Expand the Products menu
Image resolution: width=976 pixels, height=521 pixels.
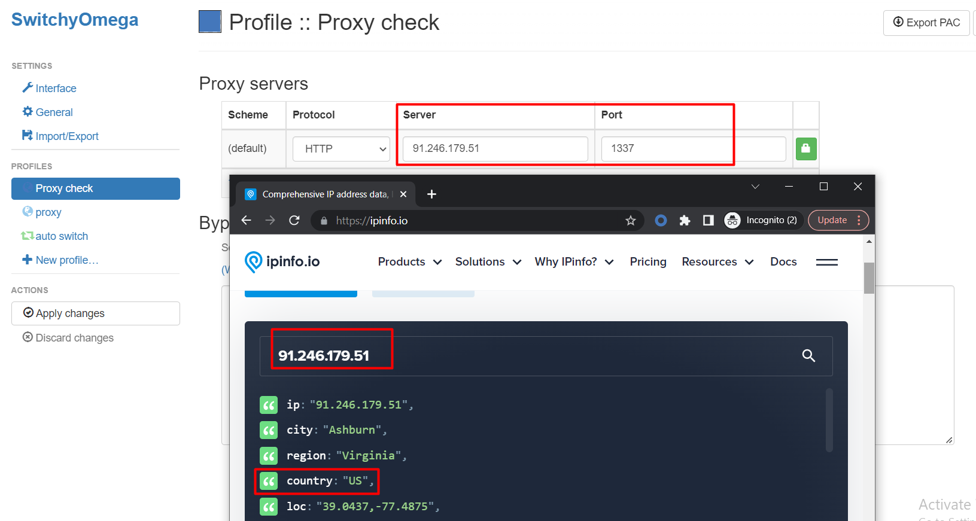[x=410, y=262]
